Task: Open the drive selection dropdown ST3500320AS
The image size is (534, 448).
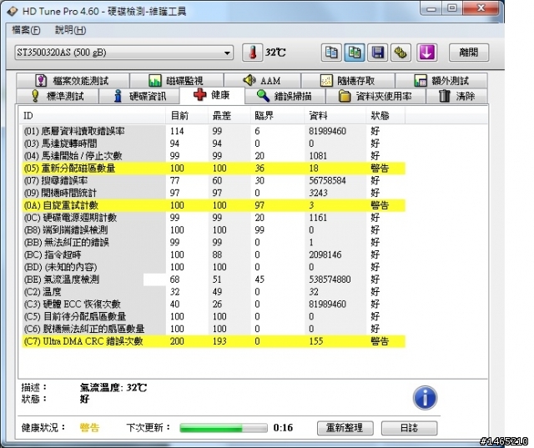Action: coord(124,53)
